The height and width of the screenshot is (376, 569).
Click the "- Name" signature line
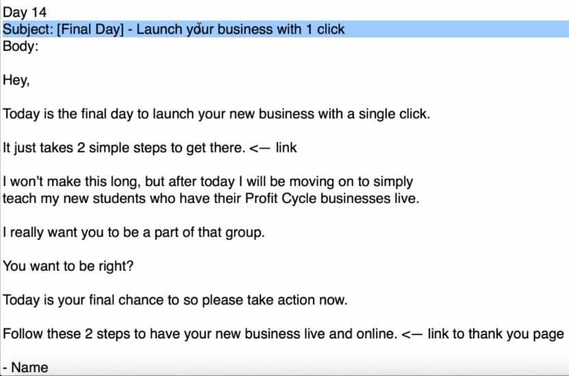click(25, 367)
